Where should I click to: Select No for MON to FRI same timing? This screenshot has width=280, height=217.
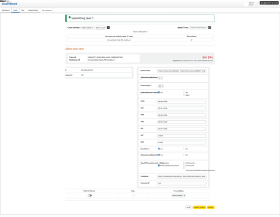pyautogui.click(x=184, y=92)
